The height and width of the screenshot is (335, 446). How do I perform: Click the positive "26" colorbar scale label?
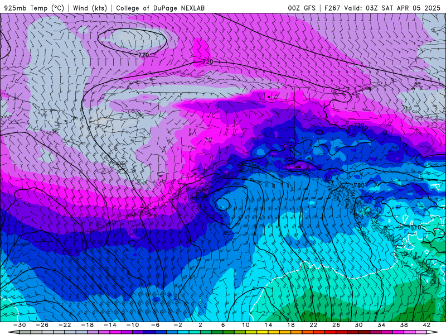click(336, 325)
